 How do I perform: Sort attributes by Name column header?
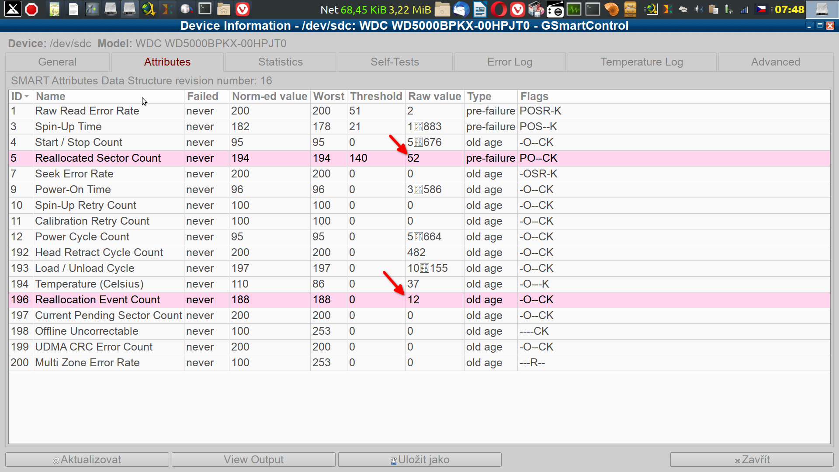108,96
